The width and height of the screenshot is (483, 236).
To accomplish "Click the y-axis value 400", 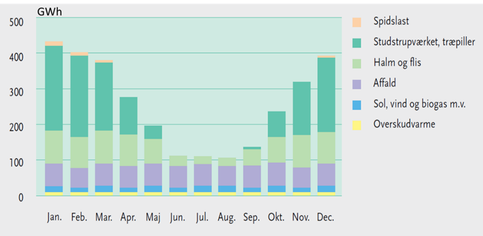I will point(16,58).
